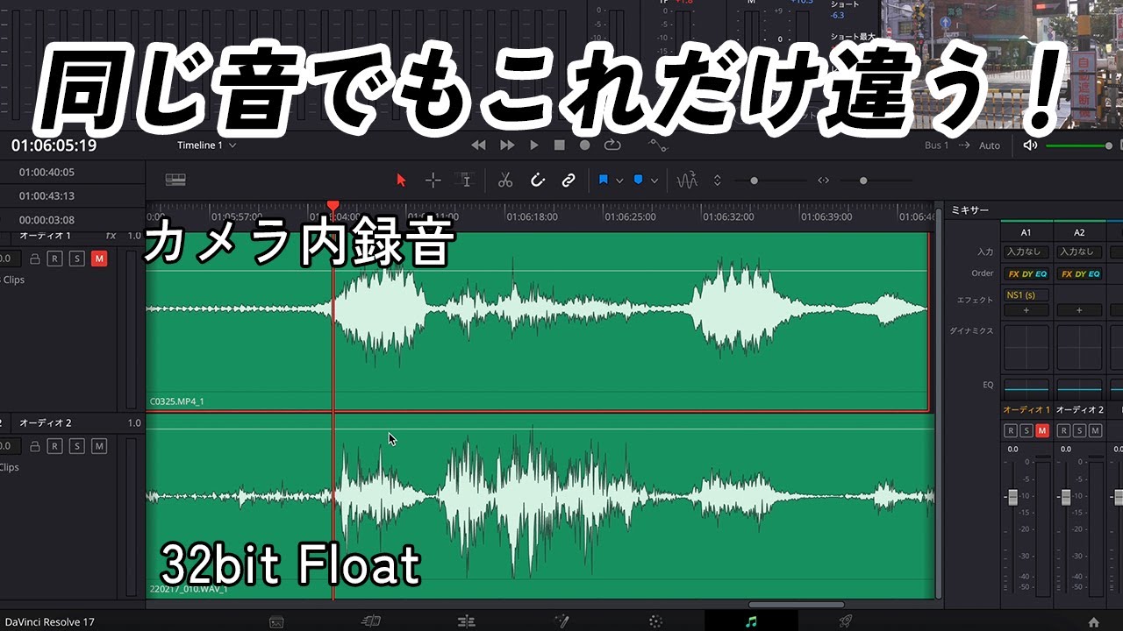The width and height of the screenshot is (1123, 631).
Task: Click the transient detection waveform icon
Action: tap(687, 181)
